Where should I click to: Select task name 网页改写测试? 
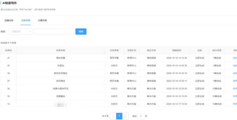click(x=61, y=73)
